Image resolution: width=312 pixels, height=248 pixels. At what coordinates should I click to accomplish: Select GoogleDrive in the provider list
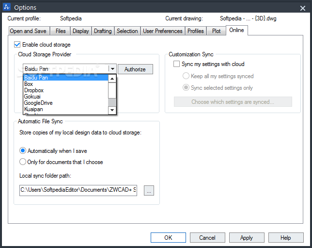[66, 103]
